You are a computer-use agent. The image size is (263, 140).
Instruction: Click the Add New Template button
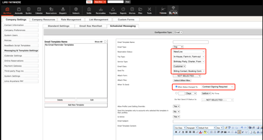(76, 105)
